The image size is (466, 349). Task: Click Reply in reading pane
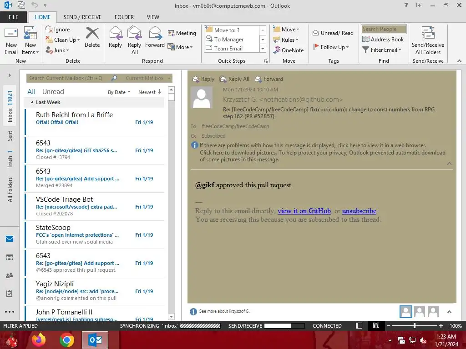coord(203,79)
